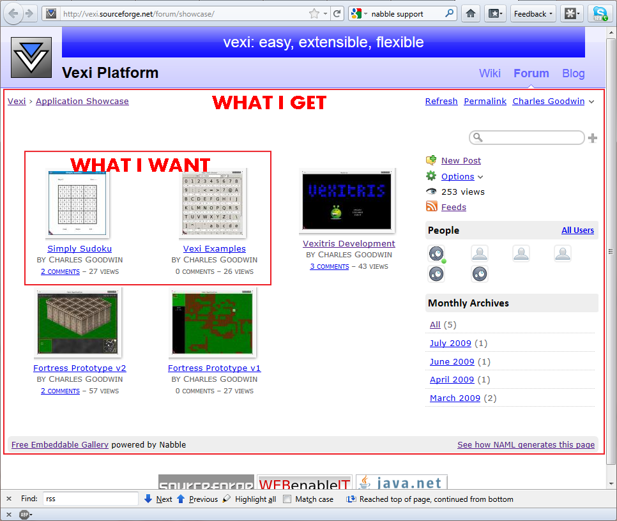Viewport: 617px width, 521px height.
Task: Toggle Highlight all in Find bar
Action: (x=249, y=499)
